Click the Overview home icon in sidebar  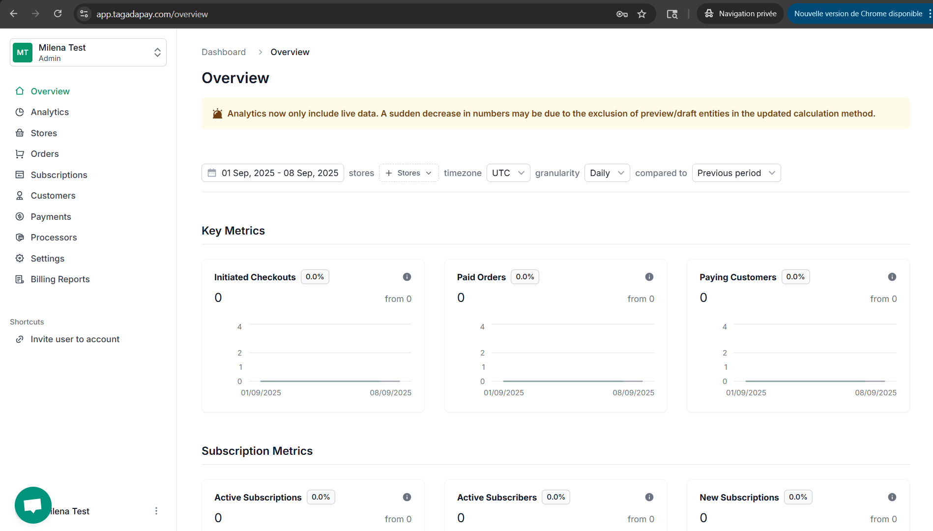click(x=20, y=91)
